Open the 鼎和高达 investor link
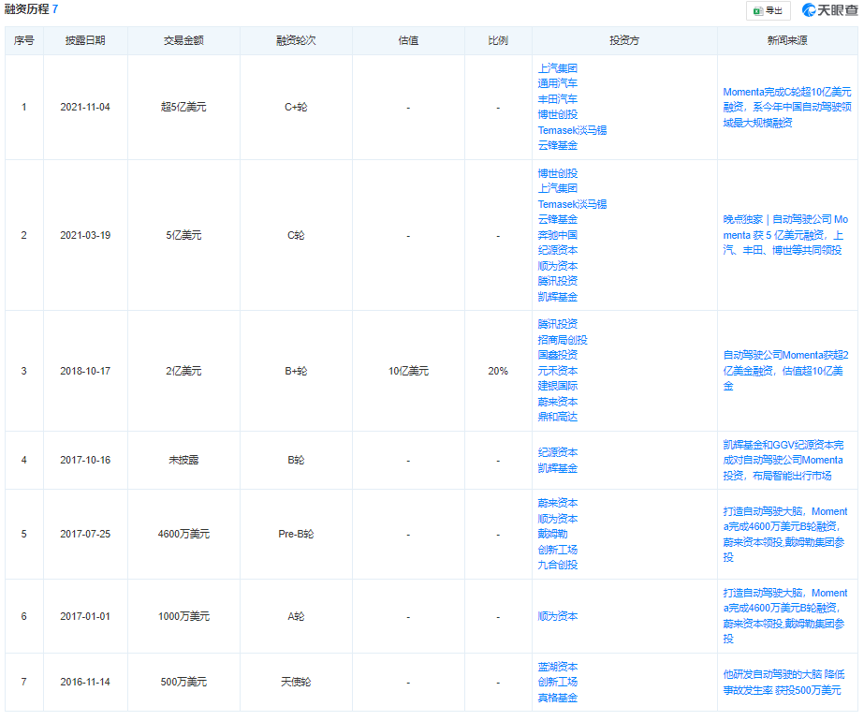Screen dimensions: 864x721 coord(558,417)
